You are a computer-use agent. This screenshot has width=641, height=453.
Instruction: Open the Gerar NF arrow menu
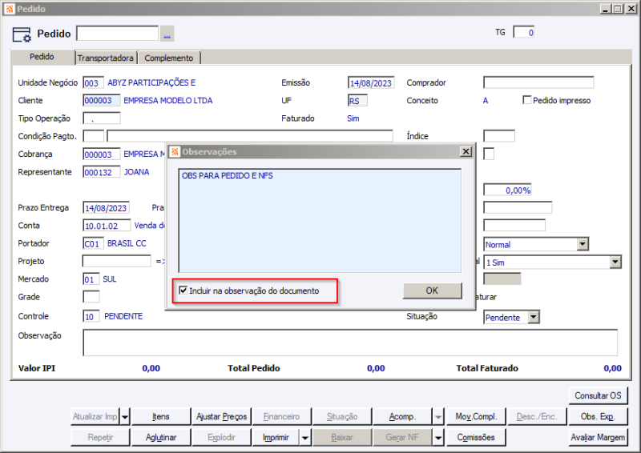click(438, 438)
